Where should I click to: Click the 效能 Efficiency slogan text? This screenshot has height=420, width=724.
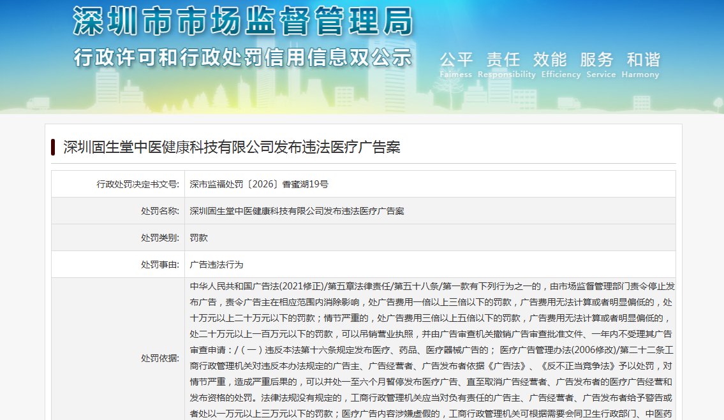pyautogui.click(x=561, y=65)
